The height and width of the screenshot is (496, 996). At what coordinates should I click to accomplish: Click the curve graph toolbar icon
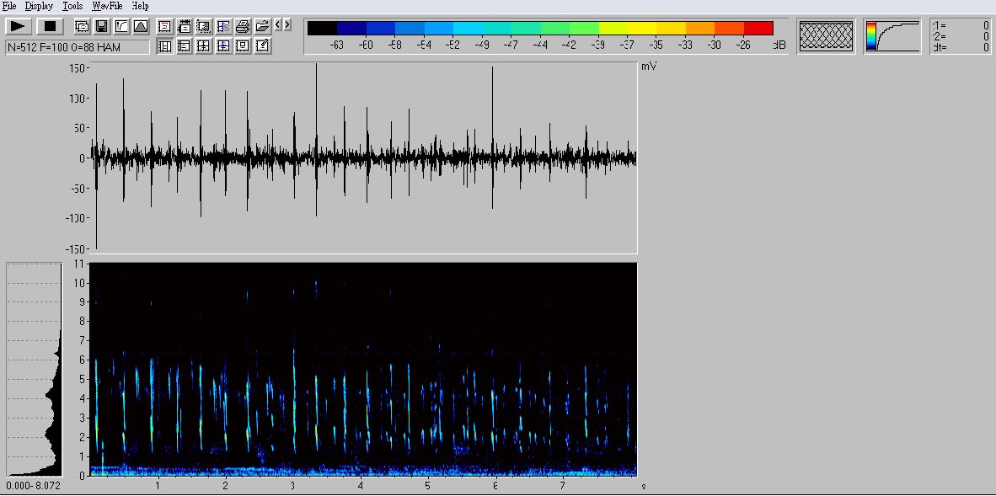point(120,27)
